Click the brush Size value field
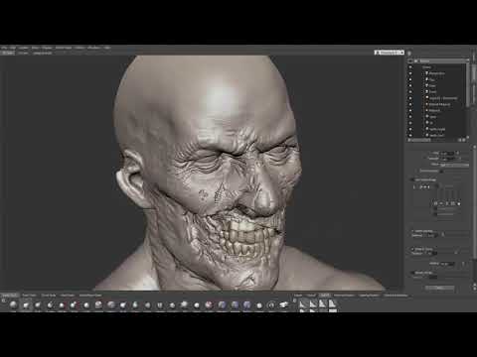The image size is (477, 357). [x=448, y=153]
